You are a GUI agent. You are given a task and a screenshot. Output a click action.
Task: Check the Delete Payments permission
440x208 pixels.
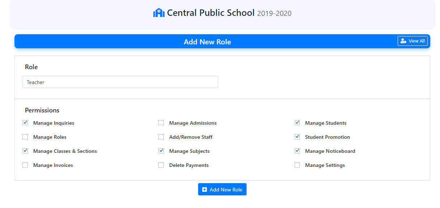161,165
